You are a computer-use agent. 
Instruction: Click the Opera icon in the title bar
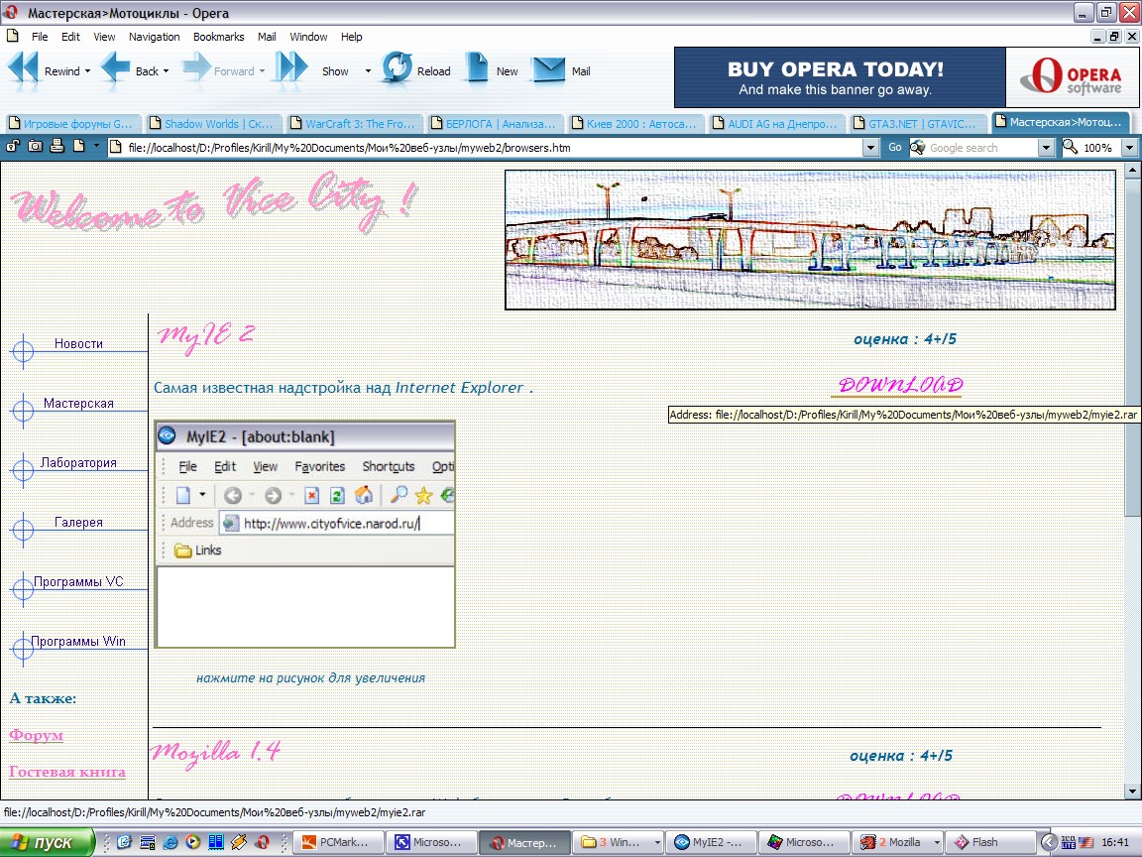(x=11, y=12)
